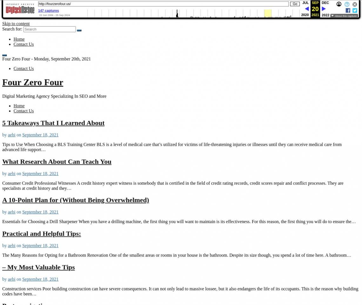Click excerpt starting Consumer Credit Professional Witnesses
This screenshot has height=305, width=362.
pyautogui.click(x=173, y=186)
